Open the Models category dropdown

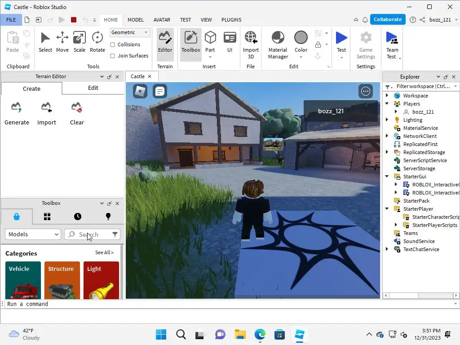click(33, 234)
